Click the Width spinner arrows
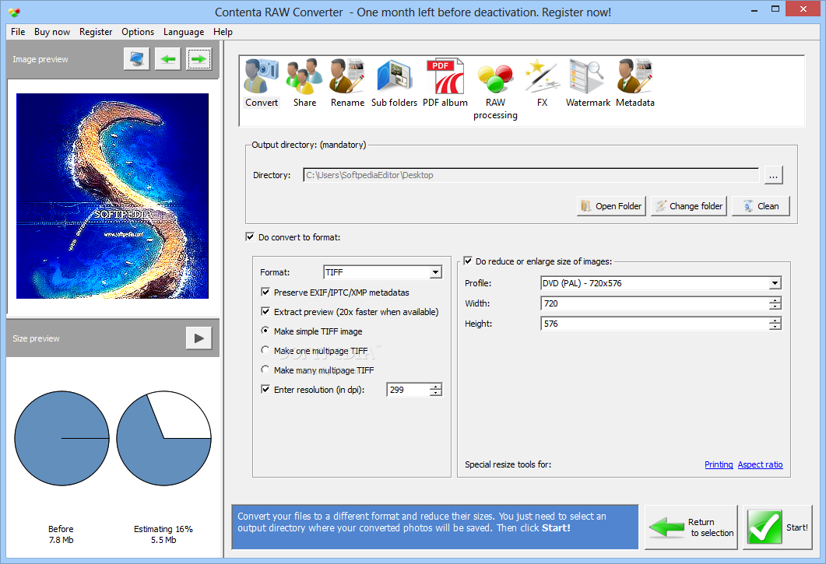826x564 pixels. tap(775, 303)
